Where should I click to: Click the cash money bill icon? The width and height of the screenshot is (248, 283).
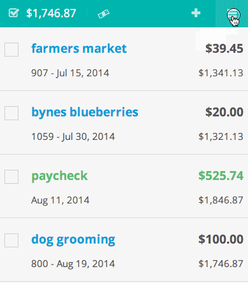point(104,14)
